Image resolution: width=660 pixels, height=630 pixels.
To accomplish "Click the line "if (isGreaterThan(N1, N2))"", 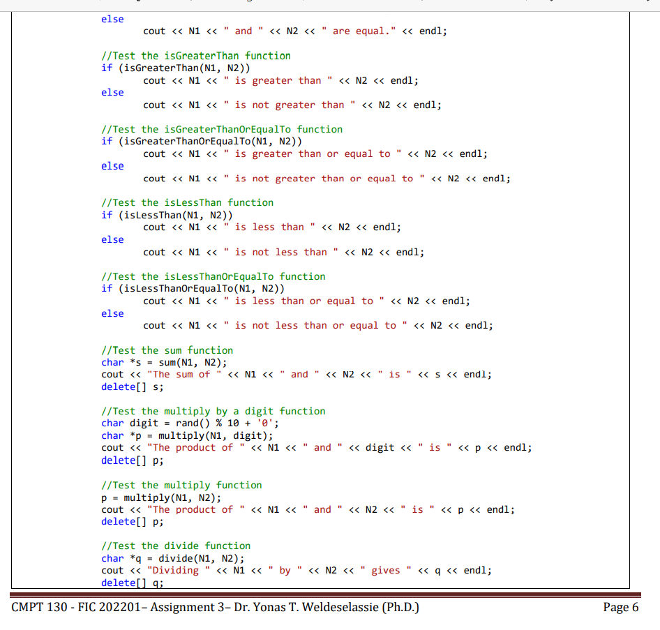I will [176, 68].
